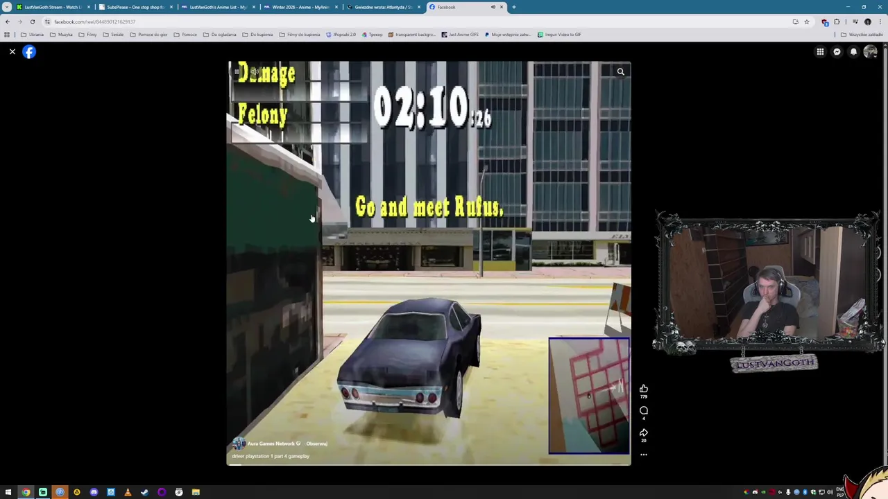Open the Muzyka bookmarks folder

pyautogui.click(x=62, y=35)
